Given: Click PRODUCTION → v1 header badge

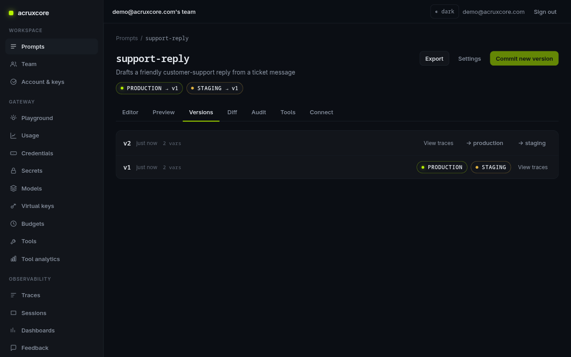Looking at the screenshot, I should point(149,88).
